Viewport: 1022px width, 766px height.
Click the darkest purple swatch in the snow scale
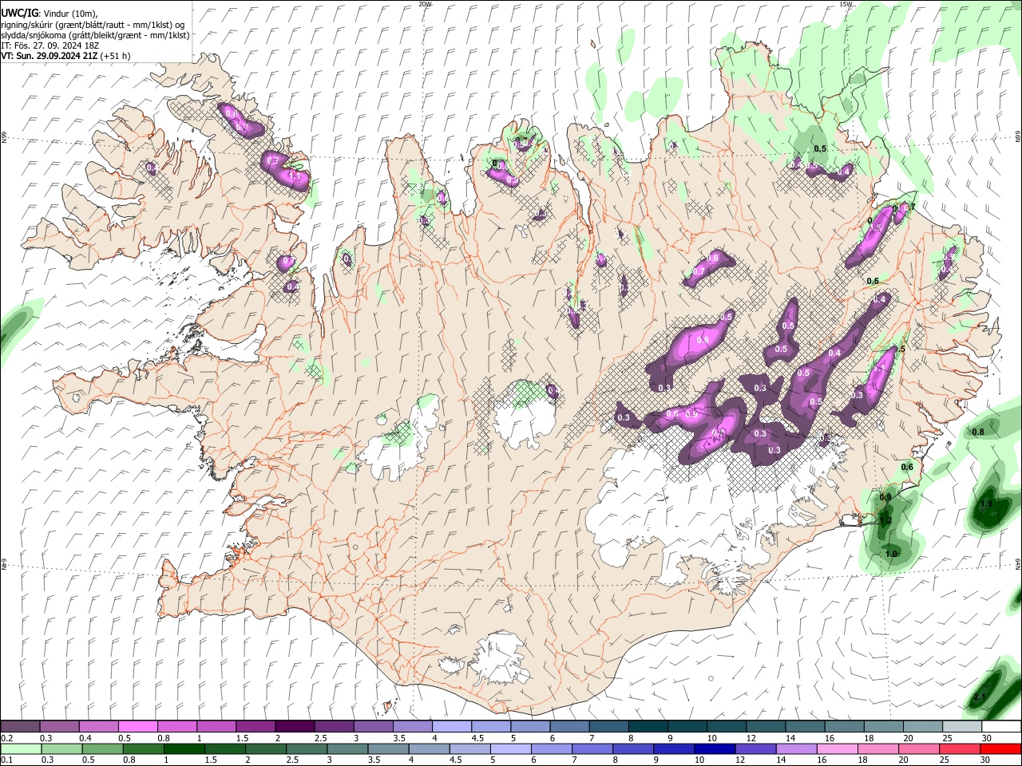pos(295,726)
